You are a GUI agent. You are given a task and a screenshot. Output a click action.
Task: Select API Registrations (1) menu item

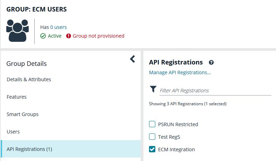tap(71, 149)
